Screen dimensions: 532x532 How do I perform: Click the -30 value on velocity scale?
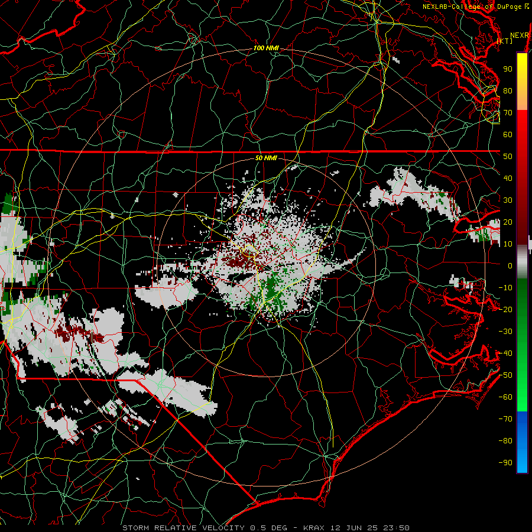[505, 332]
